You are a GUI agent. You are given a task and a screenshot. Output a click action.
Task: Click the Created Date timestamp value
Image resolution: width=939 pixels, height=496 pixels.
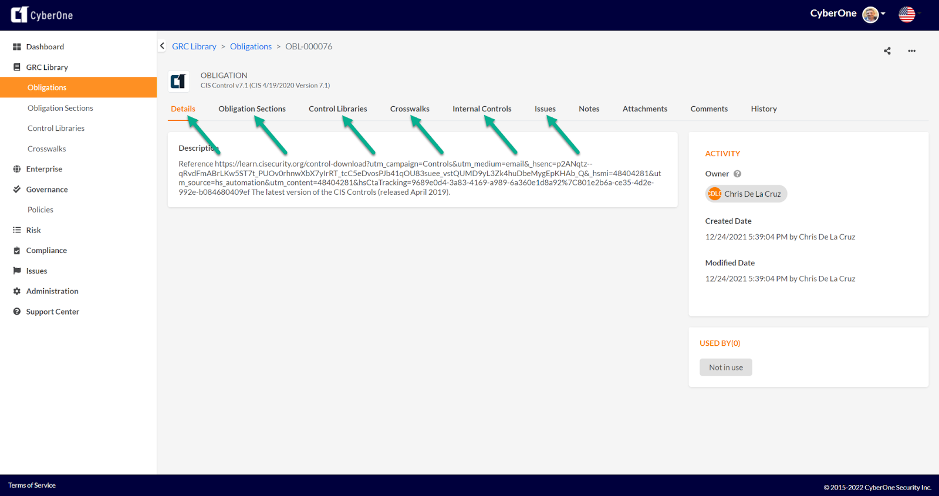coord(780,237)
